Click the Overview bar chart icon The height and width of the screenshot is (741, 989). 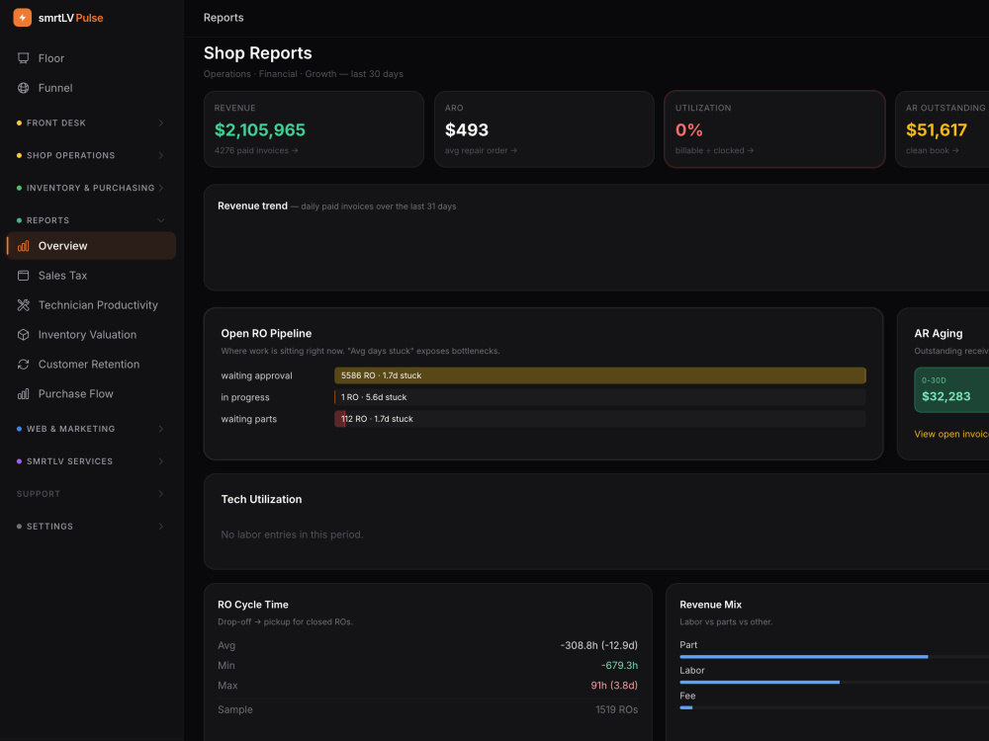[x=24, y=246]
